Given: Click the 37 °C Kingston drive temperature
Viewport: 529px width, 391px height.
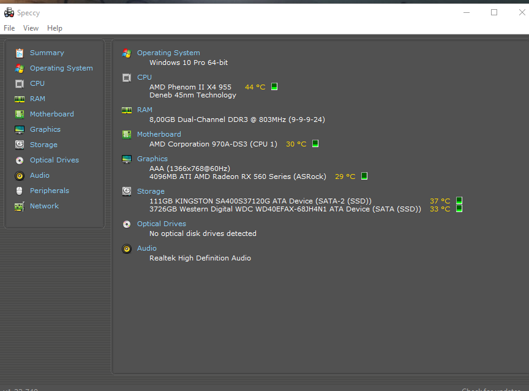Looking at the screenshot, I should click(440, 201).
